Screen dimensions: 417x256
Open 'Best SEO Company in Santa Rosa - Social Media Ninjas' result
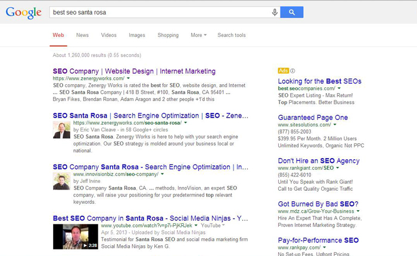(150, 219)
